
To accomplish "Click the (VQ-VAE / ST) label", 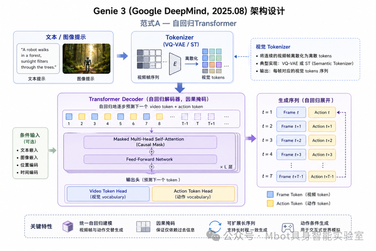I will [181, 44].
